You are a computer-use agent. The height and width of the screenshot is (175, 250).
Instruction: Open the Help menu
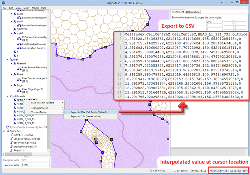(x=44, y=8)
